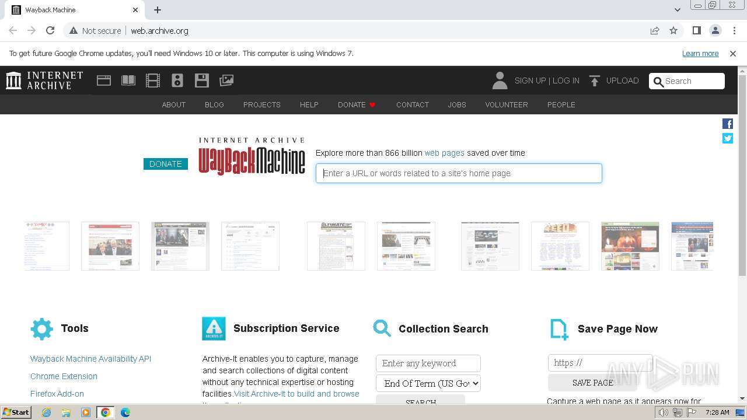Open Wayback Machine Availability API link
Screen dimensions: 747x420
point(90,359)
